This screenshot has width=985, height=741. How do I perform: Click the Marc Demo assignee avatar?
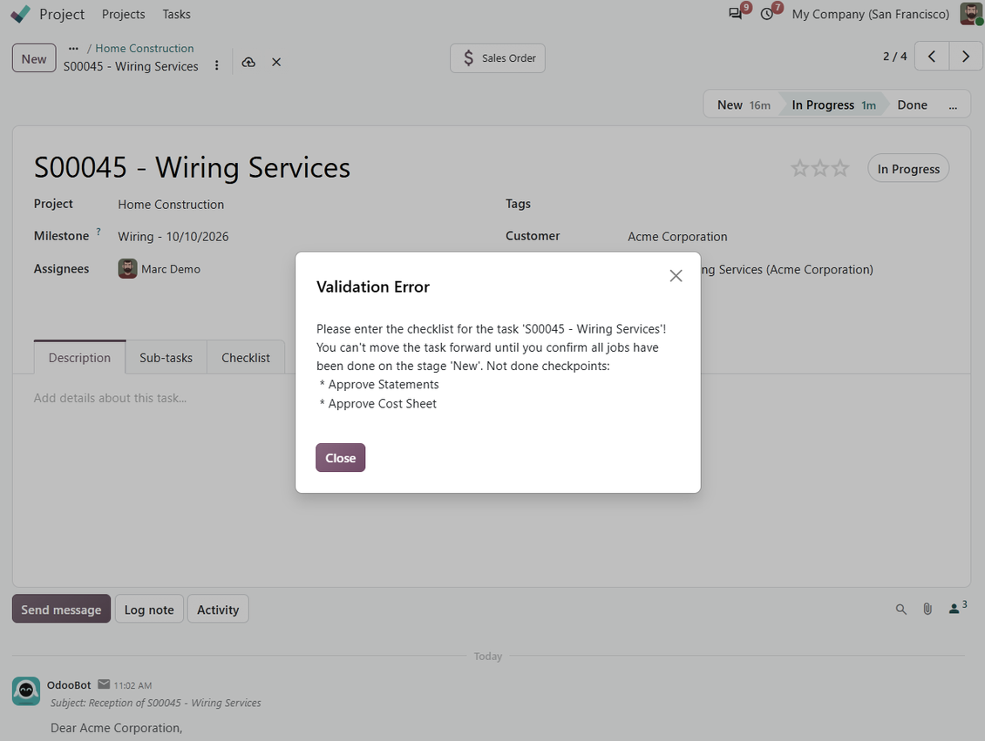coord(127,268)
